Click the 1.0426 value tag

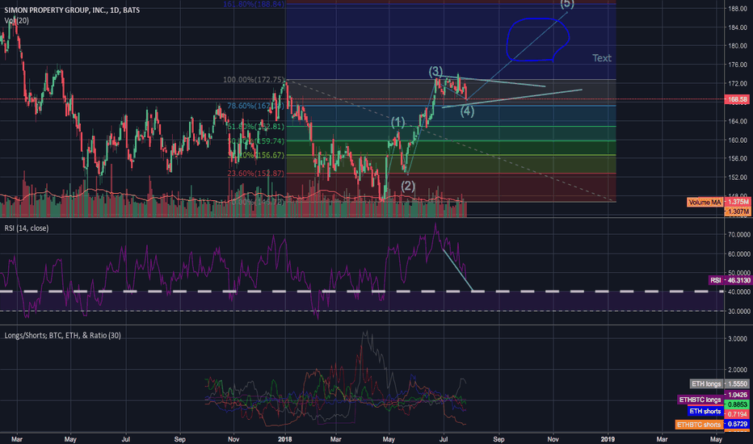pos(737,395)
